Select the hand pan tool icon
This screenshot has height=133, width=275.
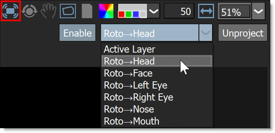coord(48,11)
